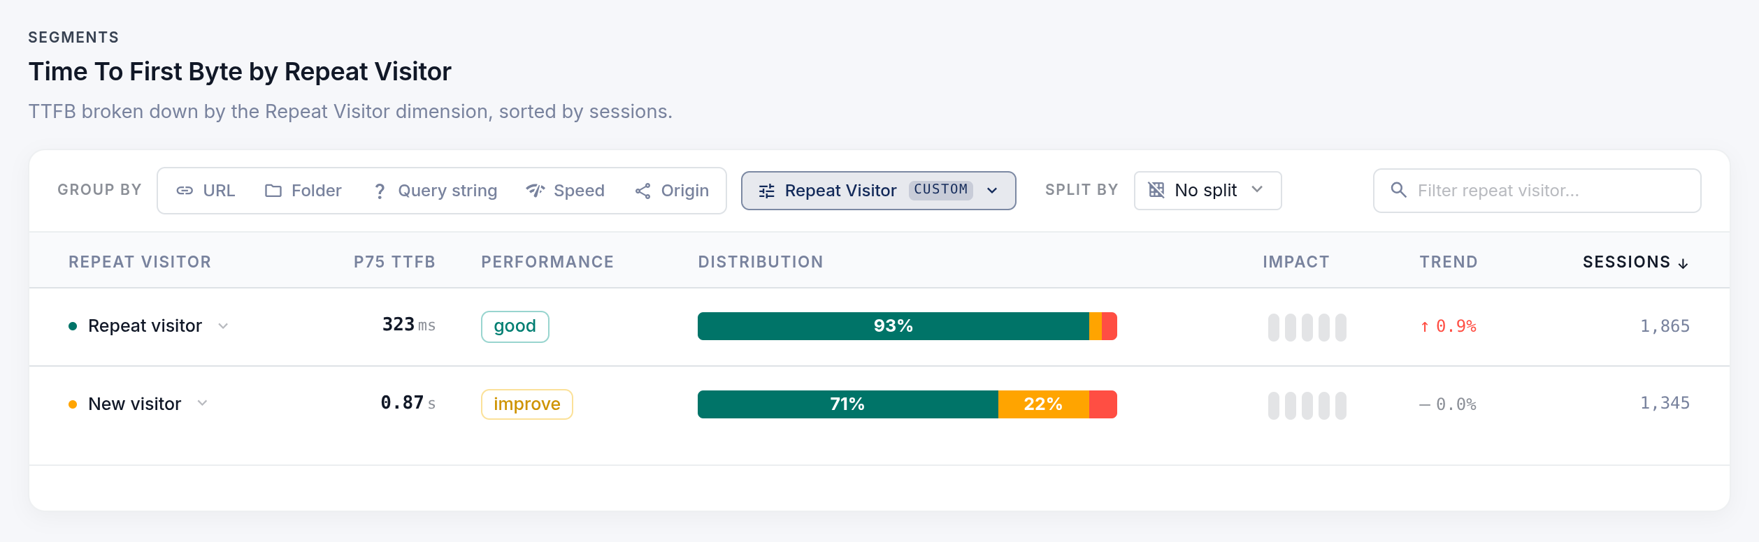Expand the Repeat visitor row chevron

click(x=223, y=326)
